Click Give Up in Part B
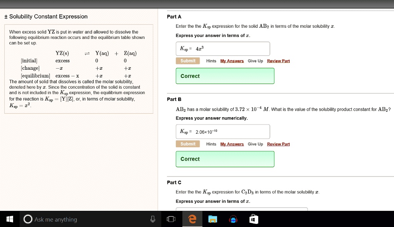Image resolution: width=394 pixels, height=227 pixels. pyautogui.click(x=255, y=144)
